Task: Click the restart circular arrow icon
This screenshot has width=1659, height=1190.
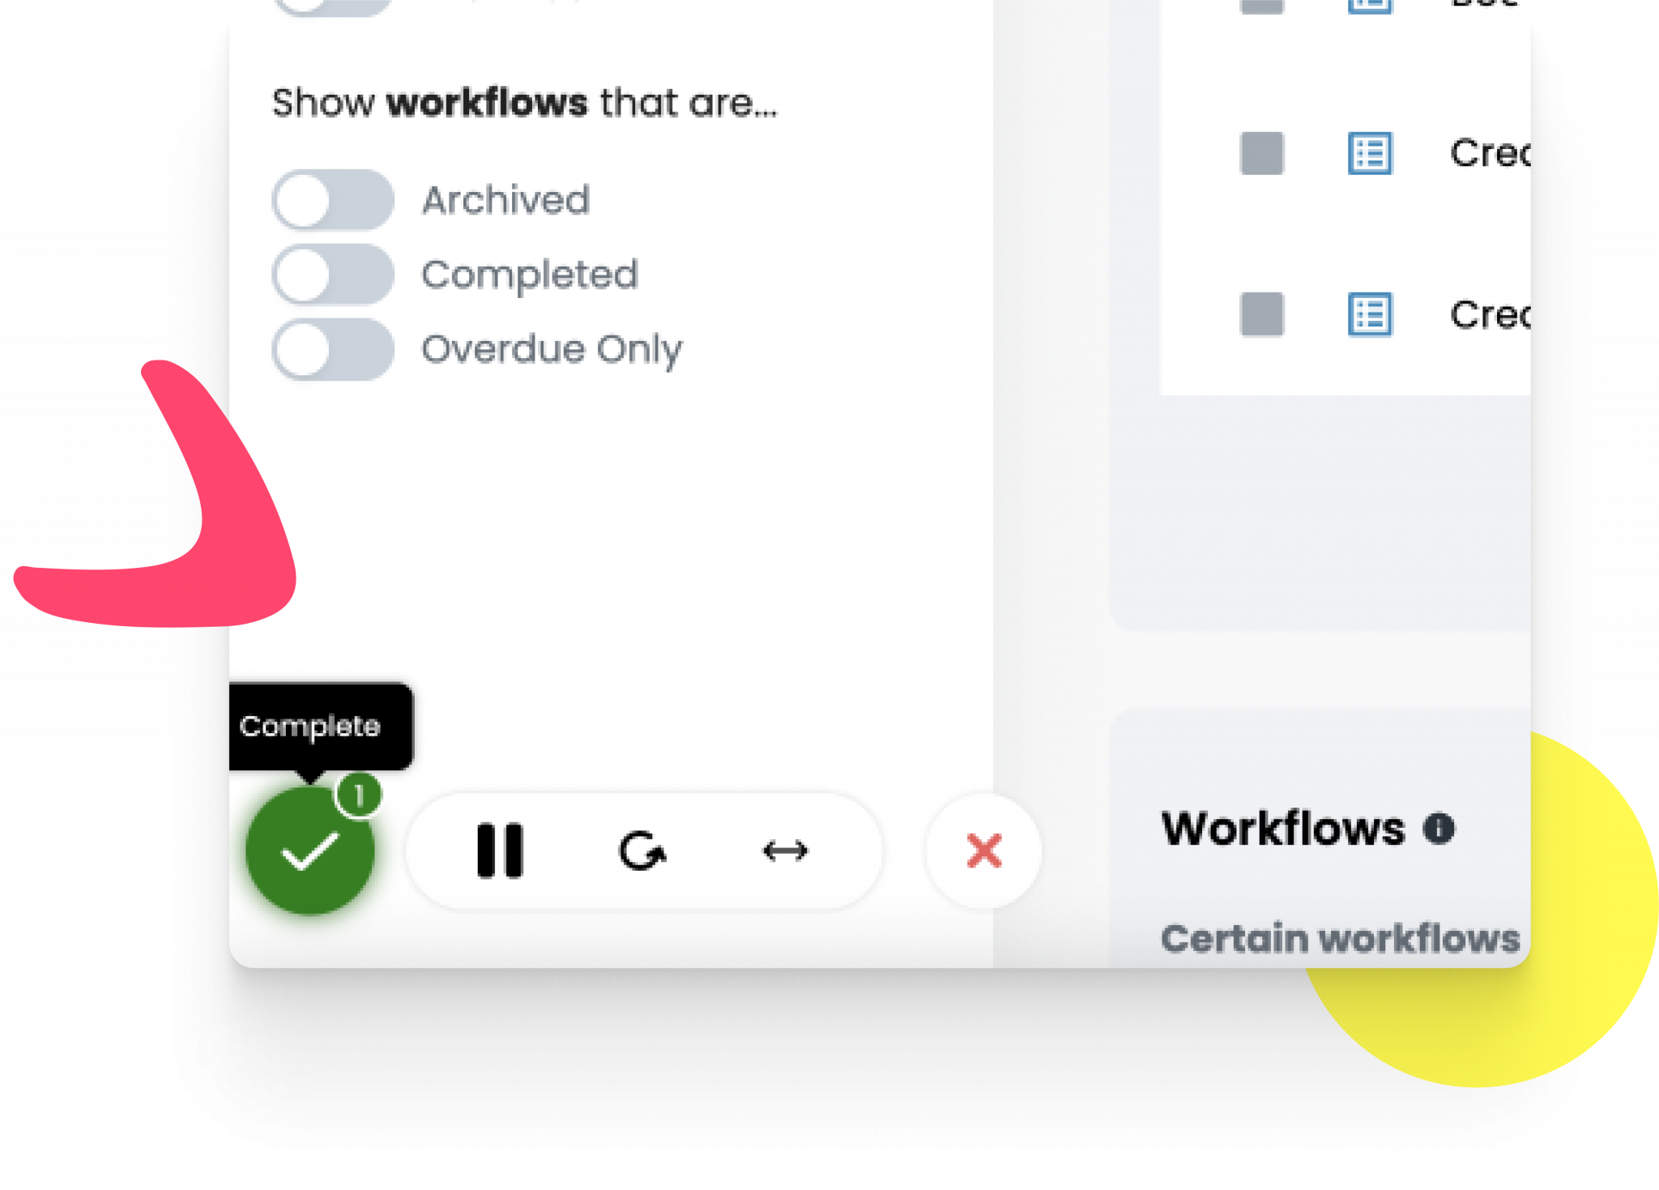Action: pos(642,851)
